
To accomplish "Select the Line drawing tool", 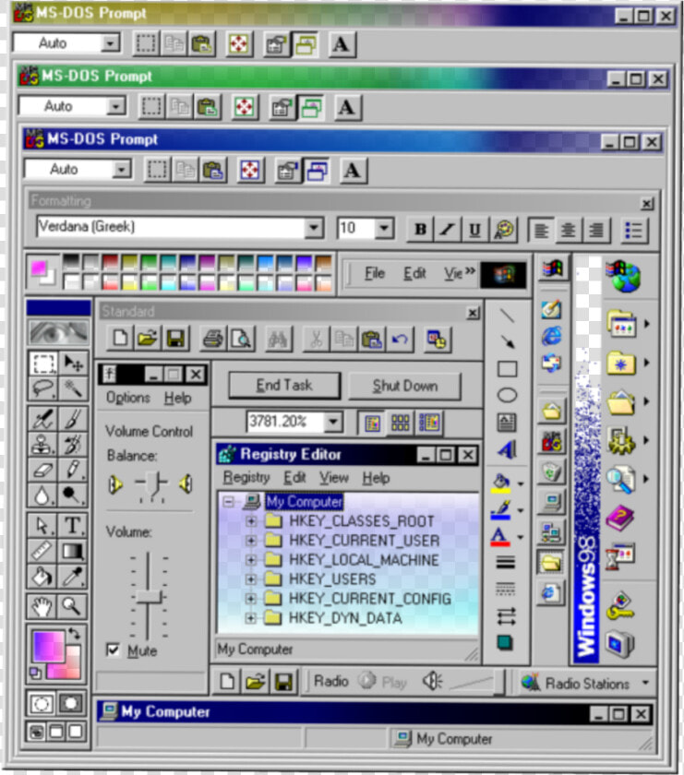I will pos(507,316).
